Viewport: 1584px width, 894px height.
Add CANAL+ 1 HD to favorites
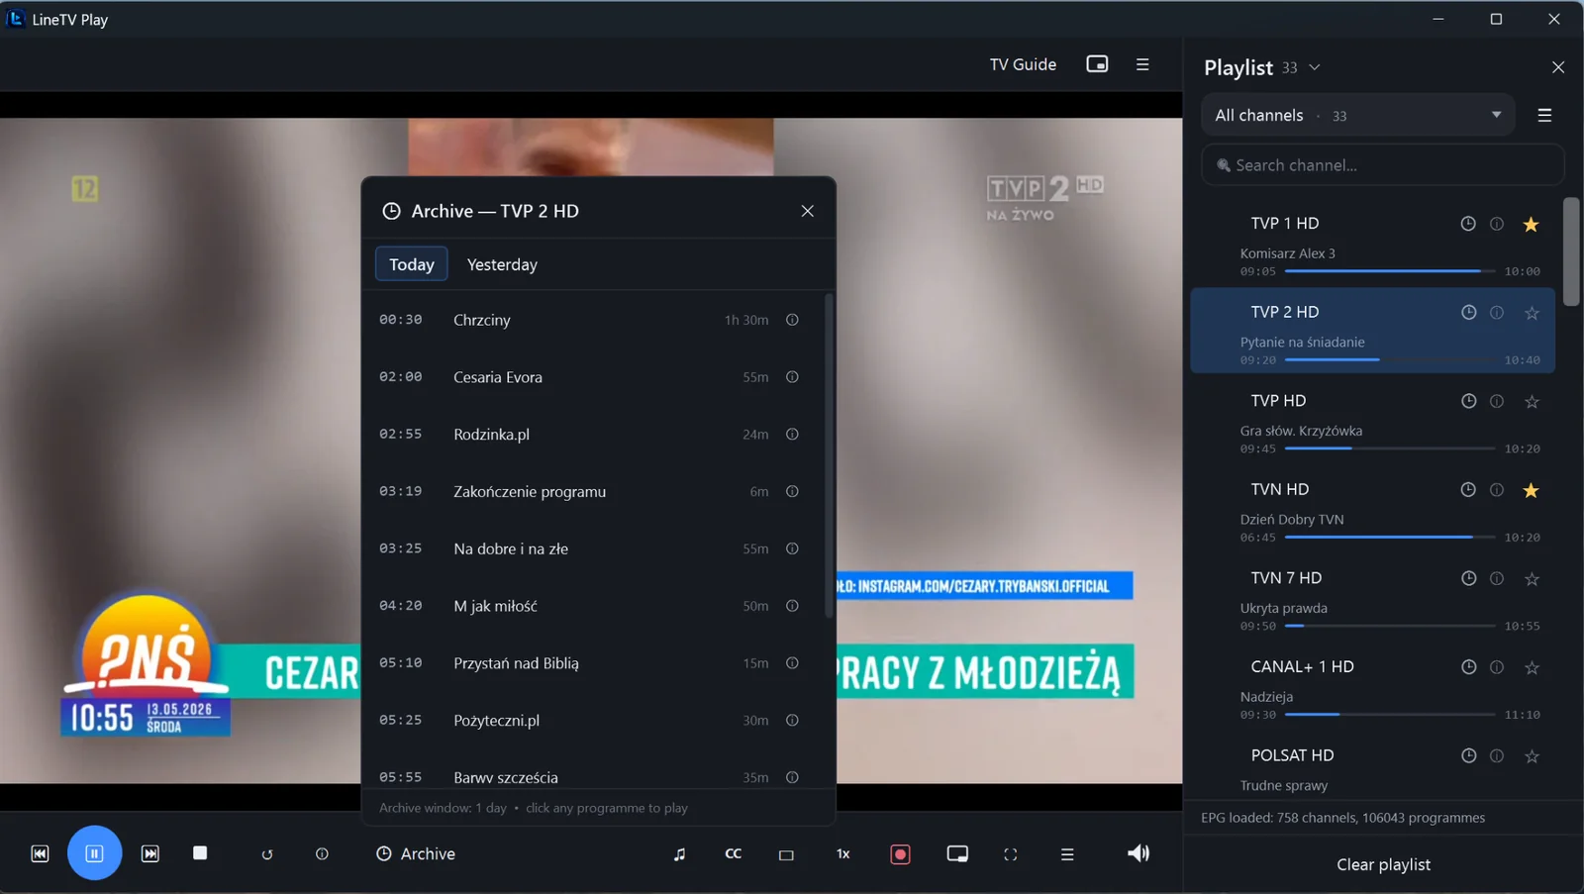[1532, 667]
